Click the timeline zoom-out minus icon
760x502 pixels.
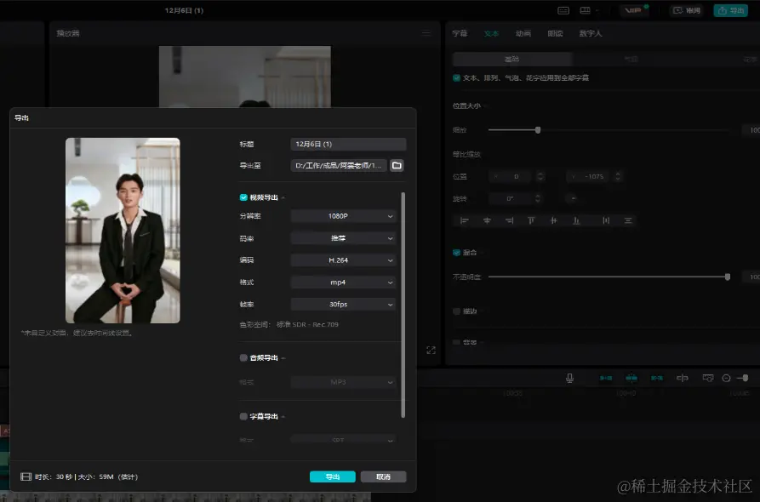click(x=726, y=378)
